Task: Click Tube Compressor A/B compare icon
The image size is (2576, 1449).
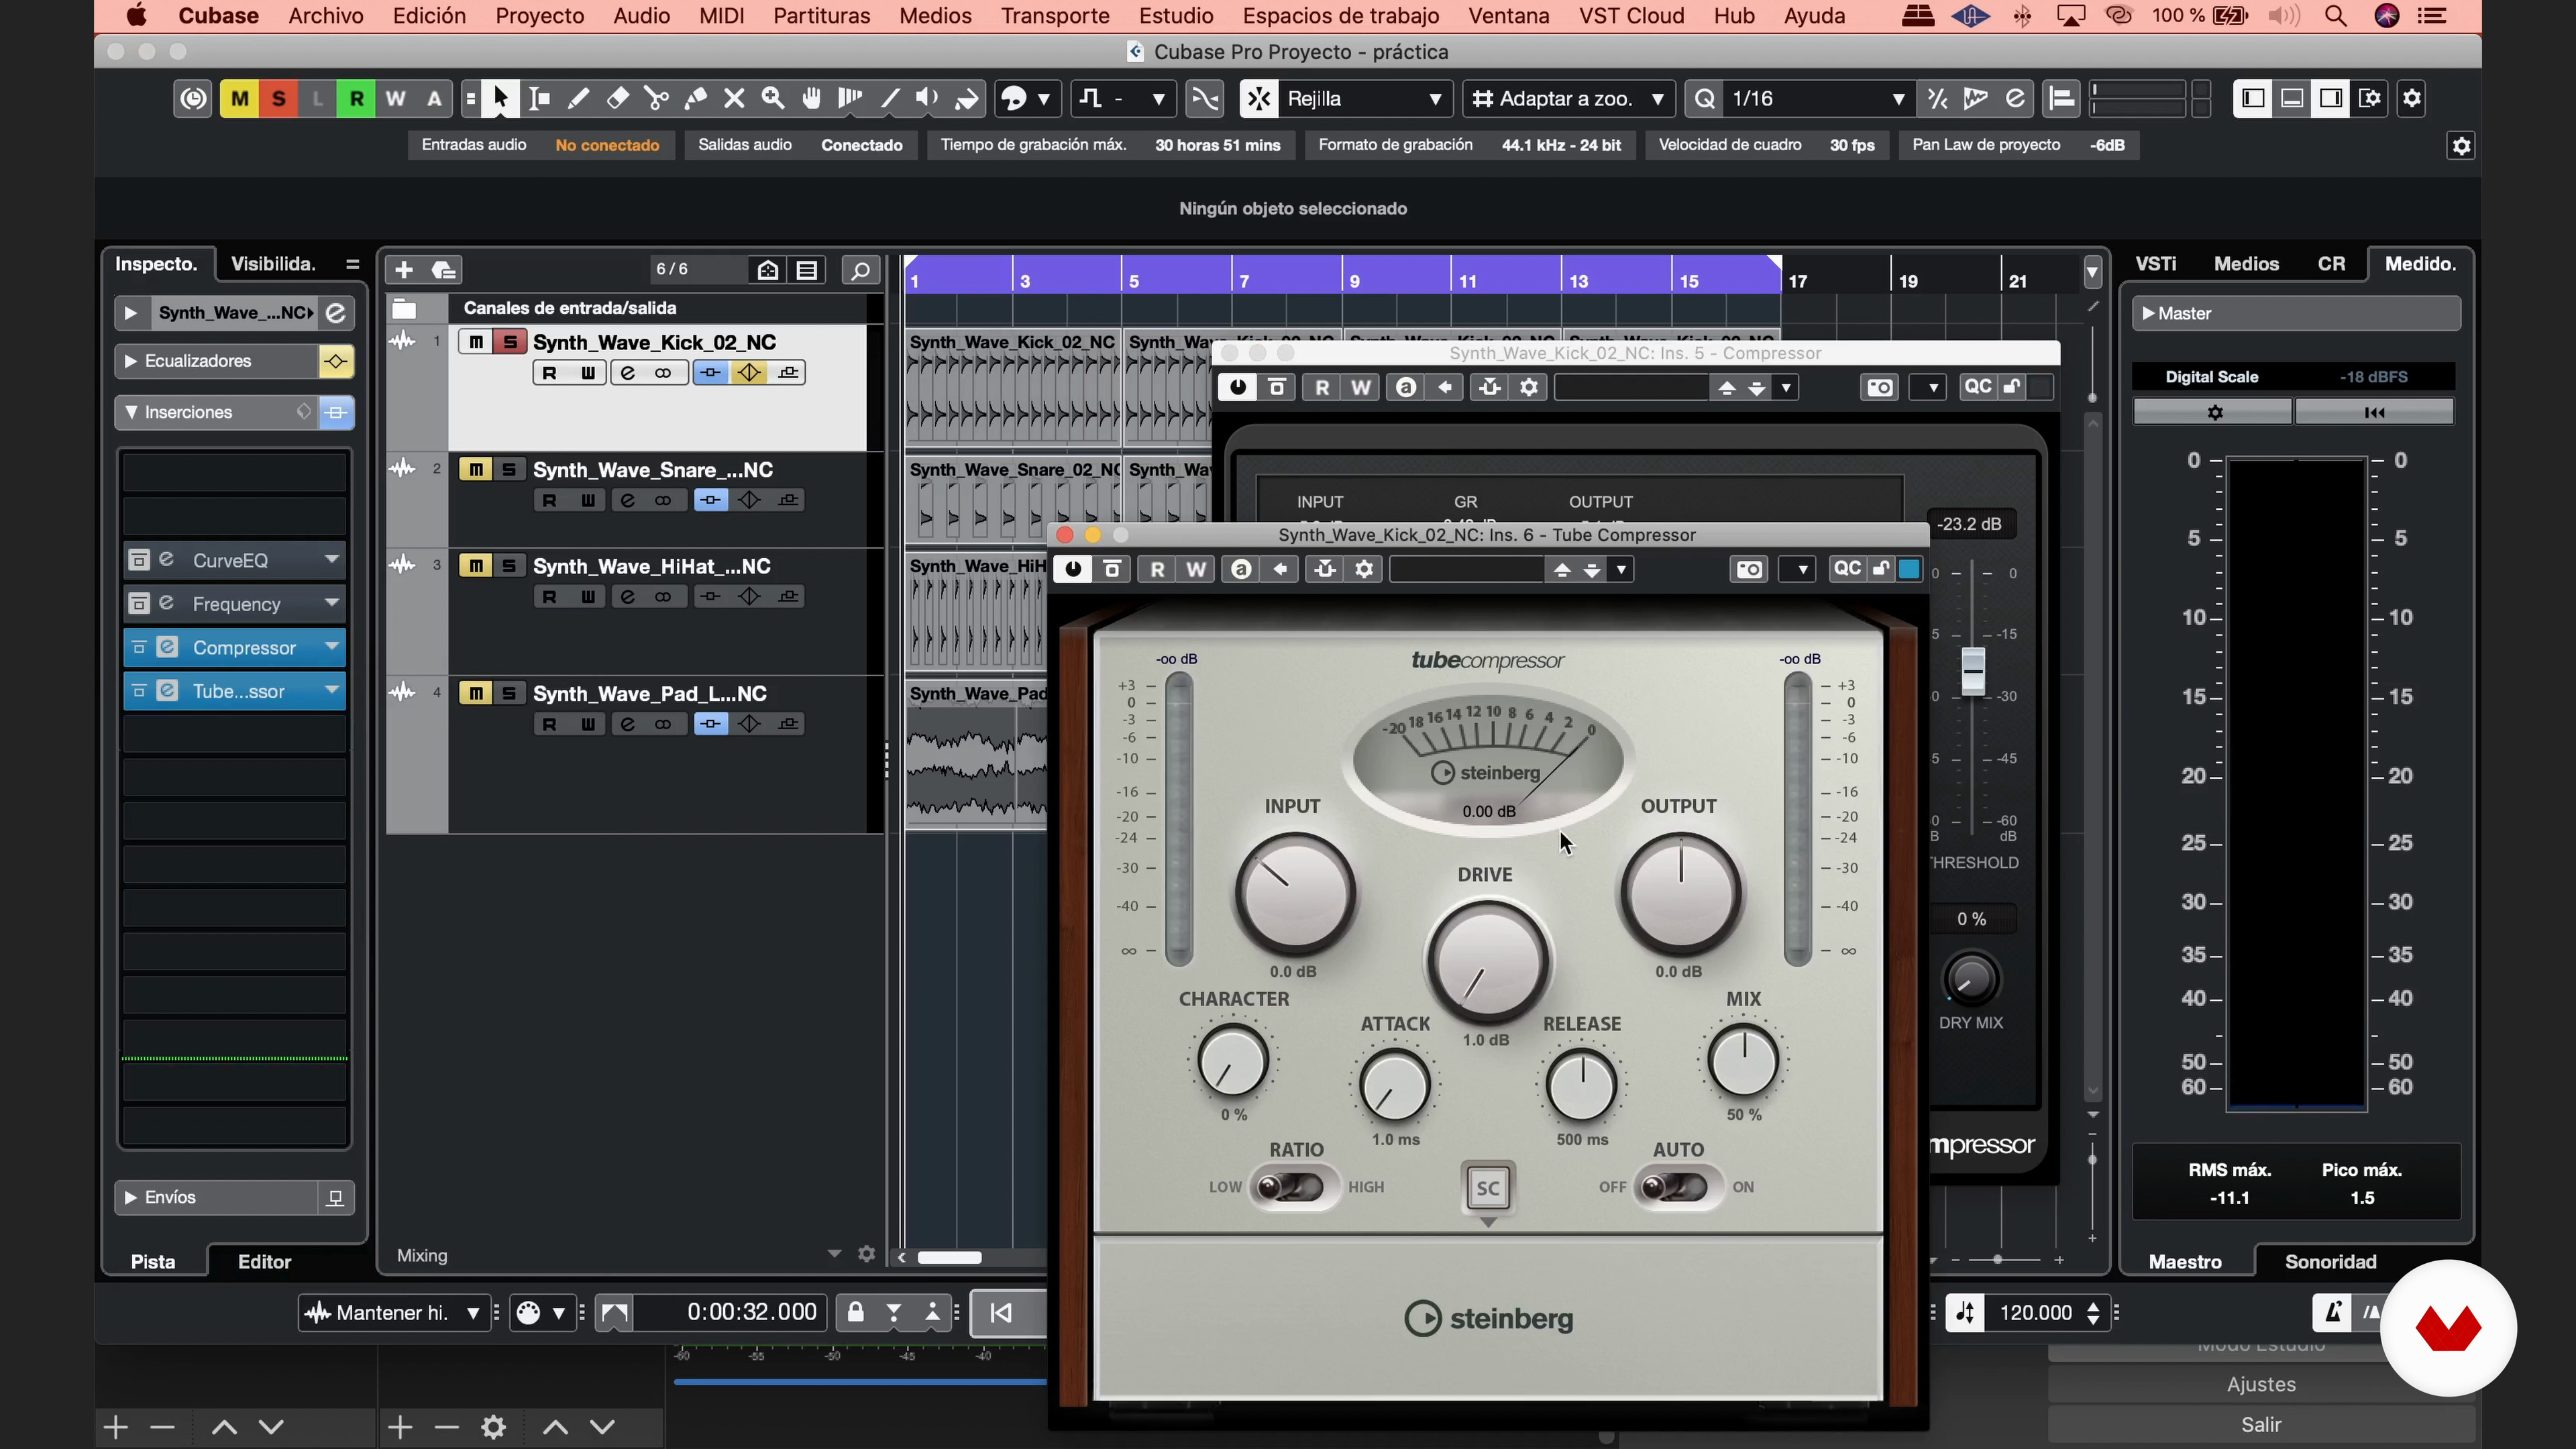Action: point(1241,570)
